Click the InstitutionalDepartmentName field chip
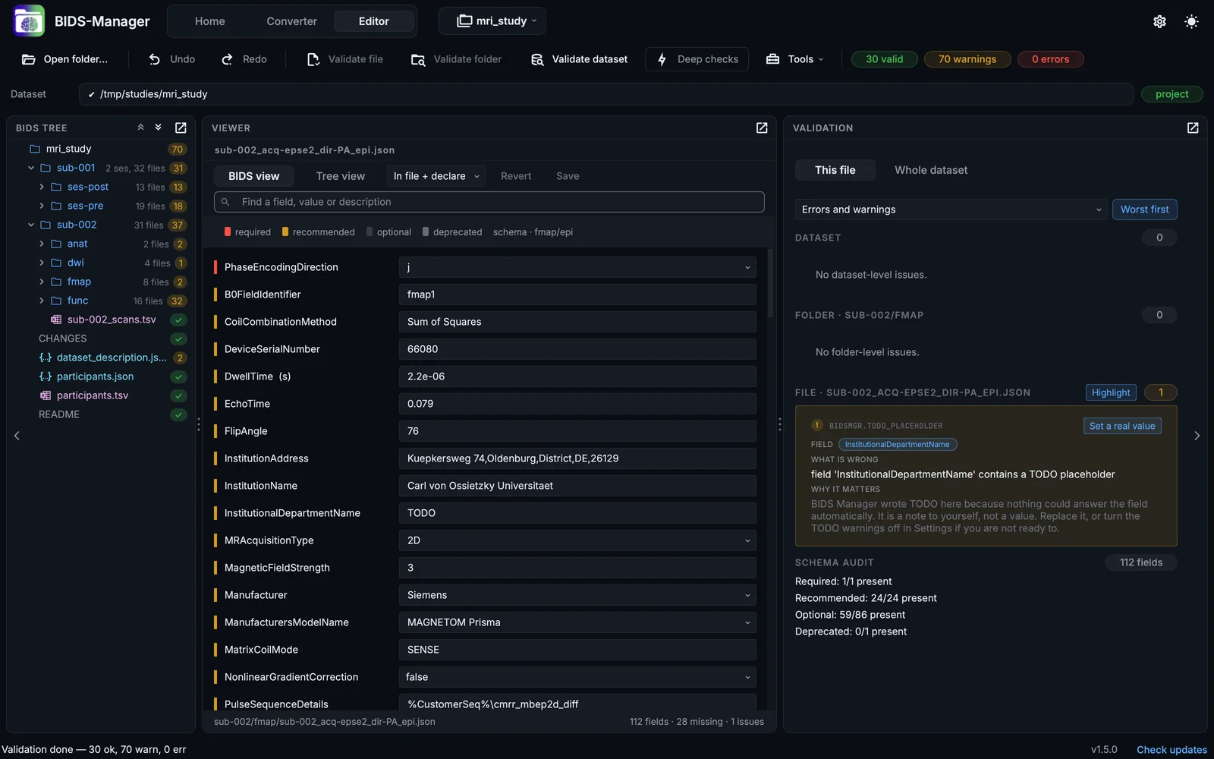 (x=898, y=444)
